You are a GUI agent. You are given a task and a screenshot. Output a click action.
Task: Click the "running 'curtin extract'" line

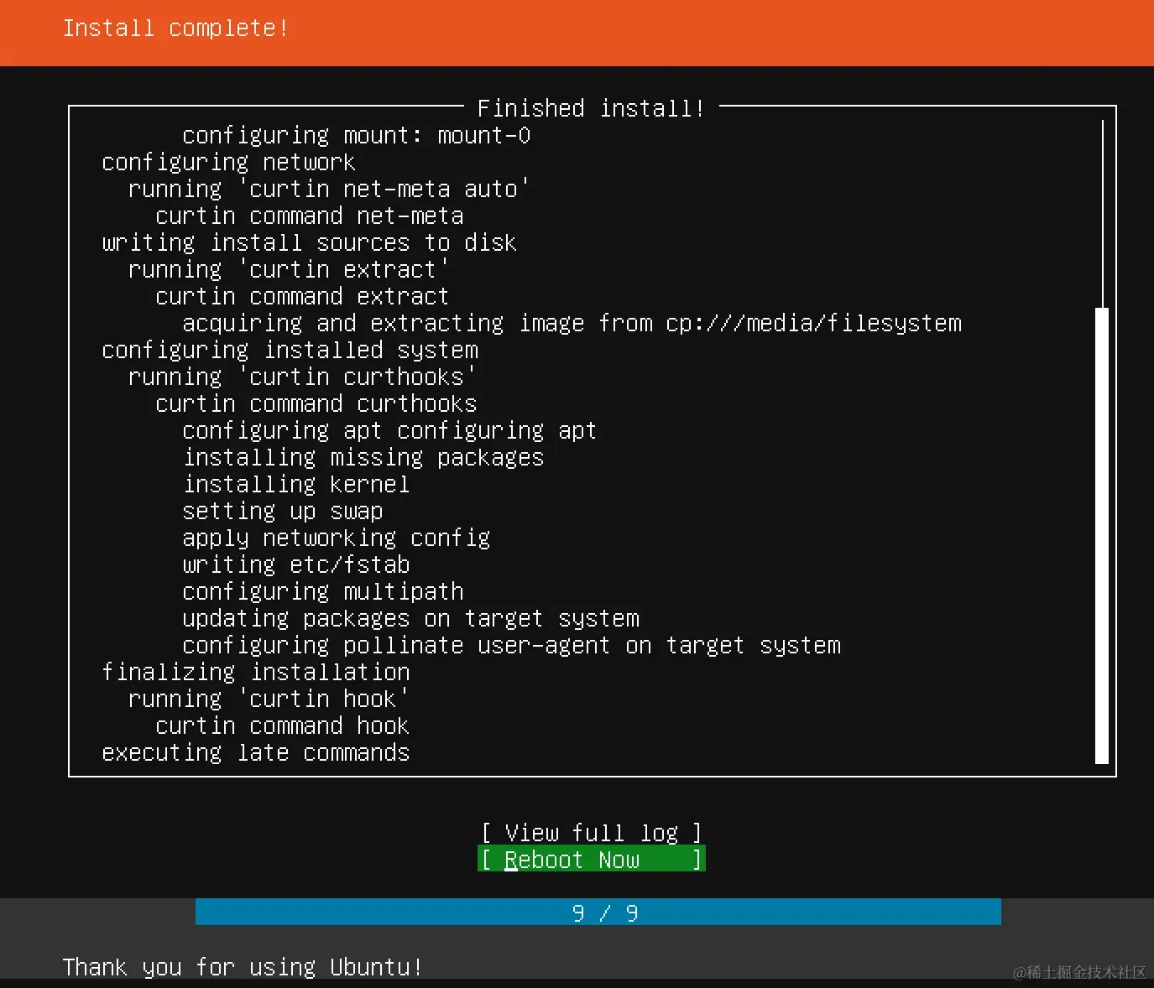click(289, 269)
